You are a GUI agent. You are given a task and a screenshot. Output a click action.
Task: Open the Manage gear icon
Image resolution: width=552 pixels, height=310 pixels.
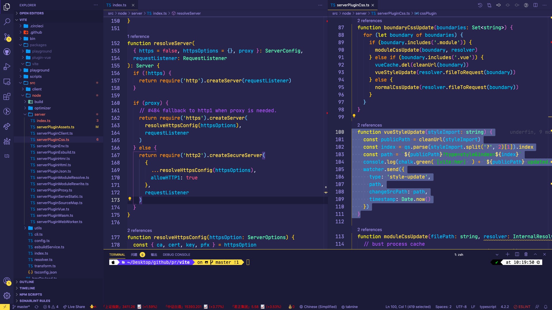click(7, 295)
